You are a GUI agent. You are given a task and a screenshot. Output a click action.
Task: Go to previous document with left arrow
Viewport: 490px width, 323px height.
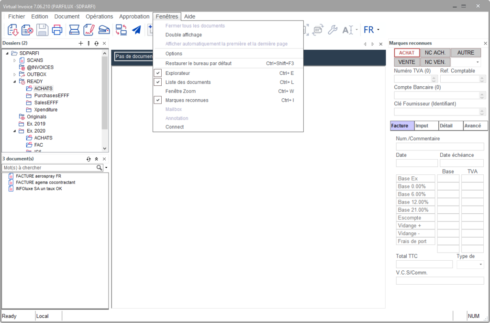365,44
